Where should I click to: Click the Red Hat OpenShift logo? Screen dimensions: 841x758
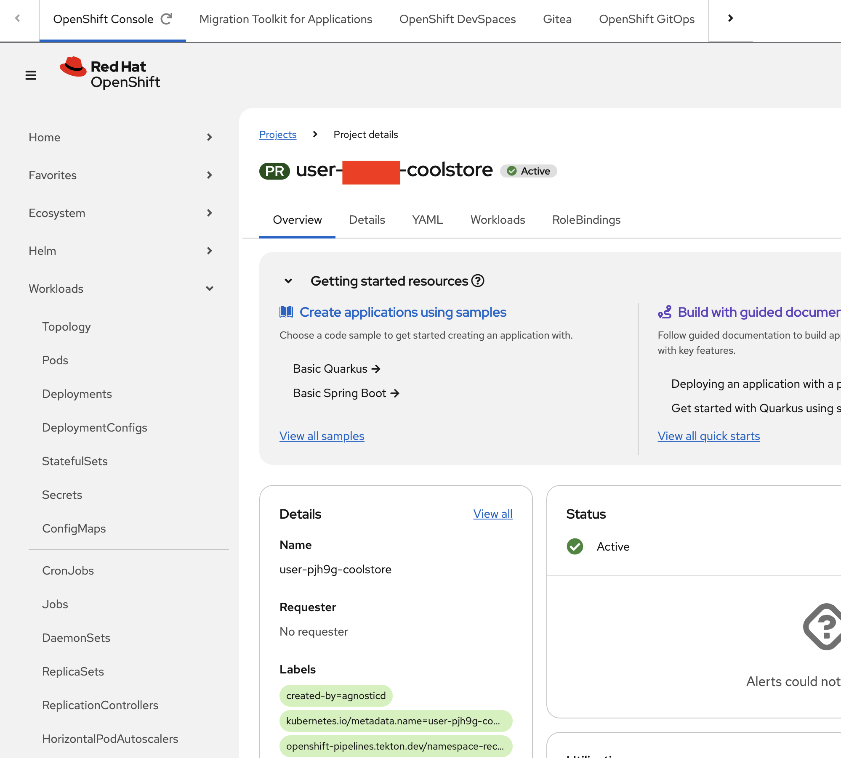pos(110,74)
